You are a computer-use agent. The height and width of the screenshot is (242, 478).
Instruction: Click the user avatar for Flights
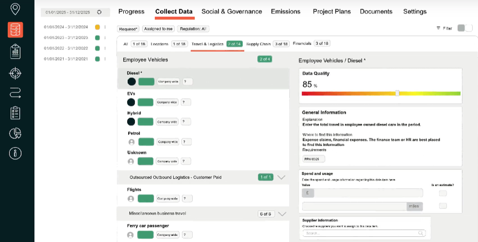[x=131, y=199]
